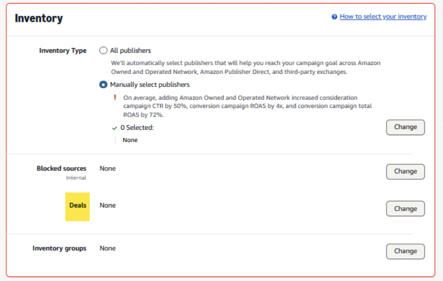Click None value beside Inventory groups

pos(108,248)
